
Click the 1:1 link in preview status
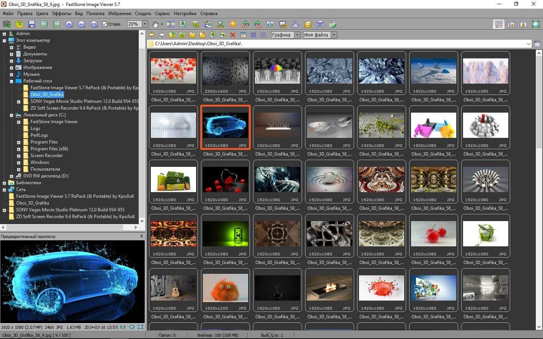[x=123, y=327]
